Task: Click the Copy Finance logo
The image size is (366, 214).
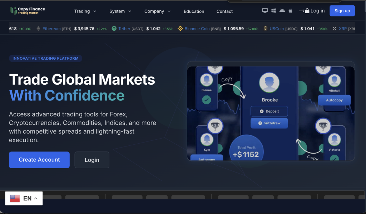Action: point(28,11)
